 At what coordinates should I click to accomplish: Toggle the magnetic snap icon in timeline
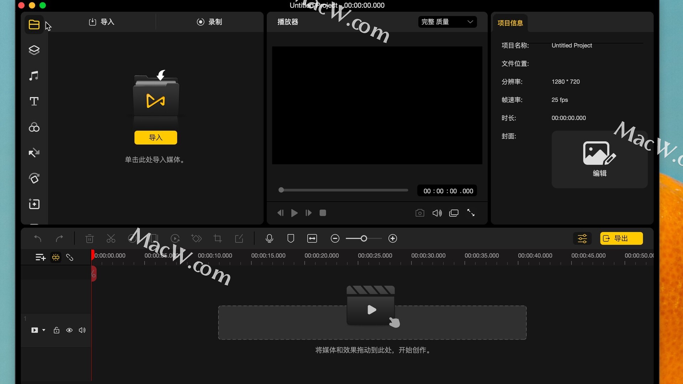(x=56, y=257)
